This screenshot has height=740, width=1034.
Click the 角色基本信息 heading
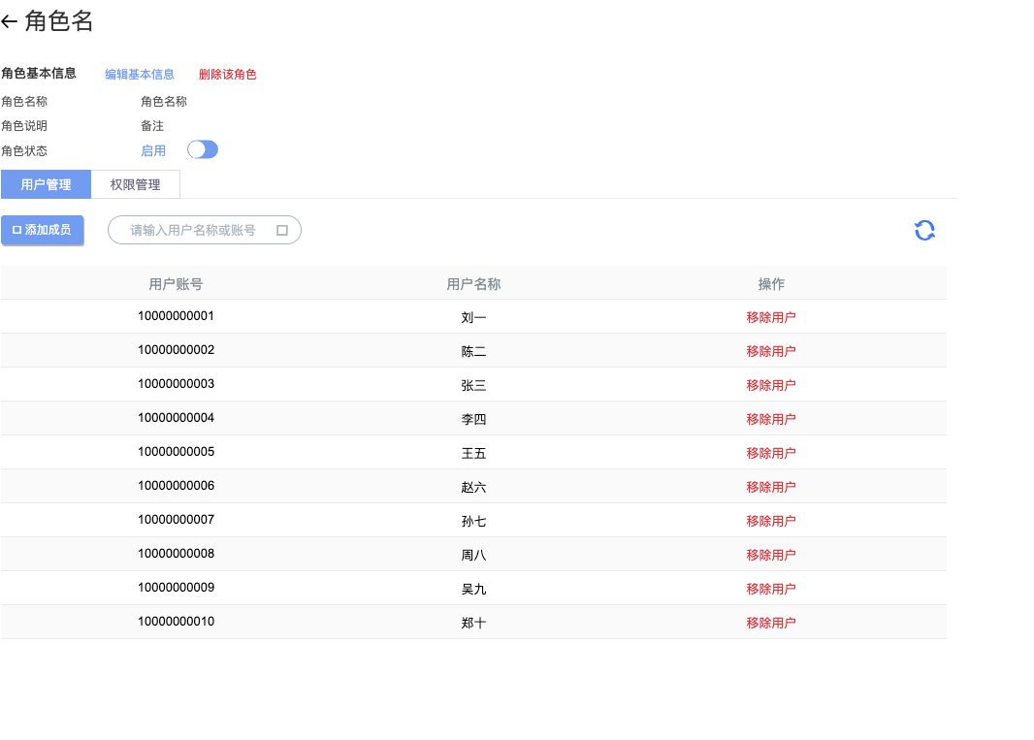coord(39,73)
